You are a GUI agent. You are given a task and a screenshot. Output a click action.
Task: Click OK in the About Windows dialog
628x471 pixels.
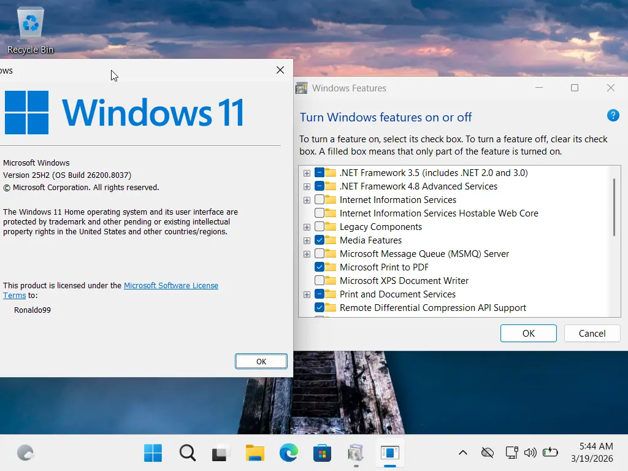pyautogui.click(x=261, y=361)
